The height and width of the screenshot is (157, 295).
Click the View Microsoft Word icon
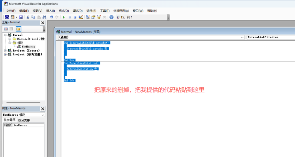pyautogui.click(x=7, y=17)
